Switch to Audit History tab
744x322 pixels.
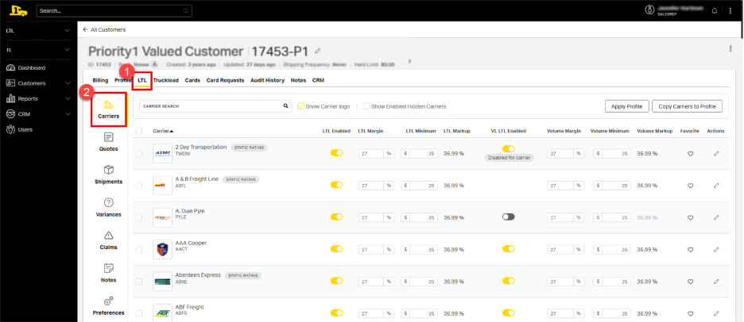tap(267, 81)
